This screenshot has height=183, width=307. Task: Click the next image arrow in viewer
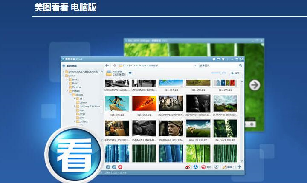(x=255, y=85)
